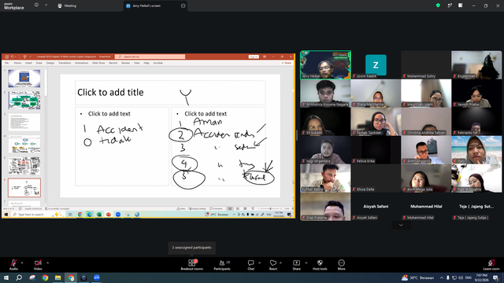504x283 pixels.
Task: Start video with the Video button
Action: [38, 265]
